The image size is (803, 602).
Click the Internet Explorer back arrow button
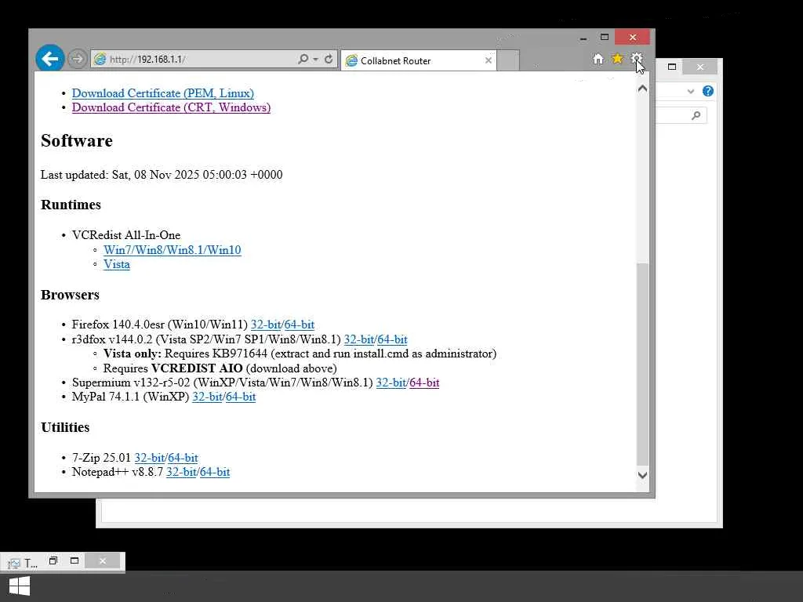click(49, 59)
